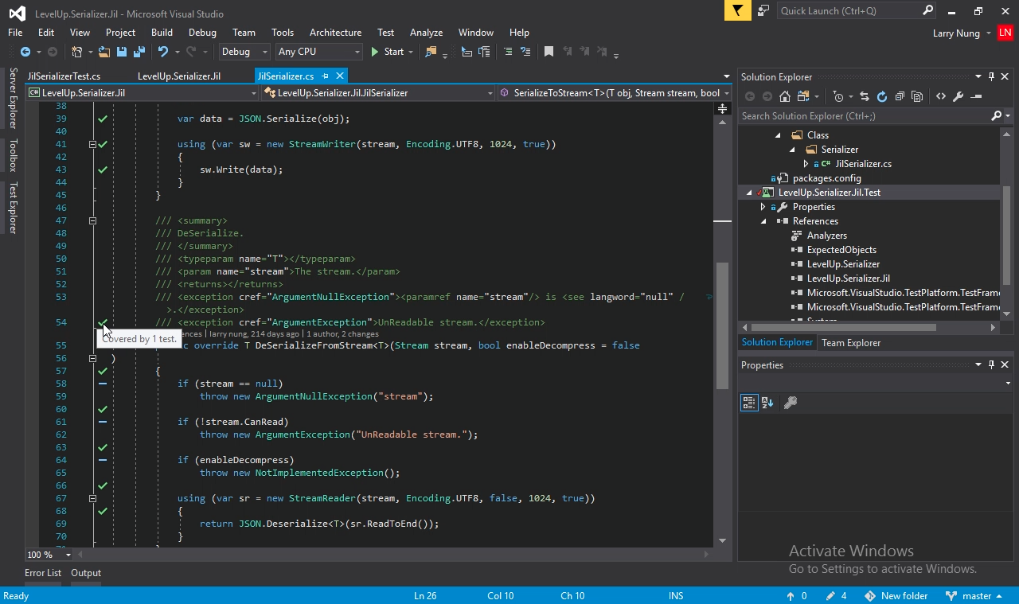Select Alphabetical sort in Properties panel
Viewport: 1019px width, 604px height.
point(767,403)
